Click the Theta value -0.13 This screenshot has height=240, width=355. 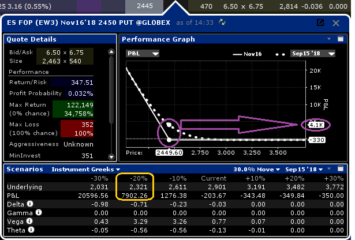(x=218, y=230)
